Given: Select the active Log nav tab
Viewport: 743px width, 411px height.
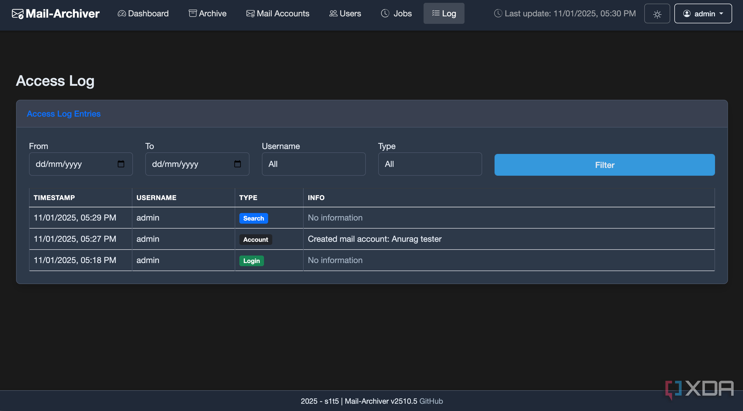Looking at the screenshot, I should tap(444, 13).
